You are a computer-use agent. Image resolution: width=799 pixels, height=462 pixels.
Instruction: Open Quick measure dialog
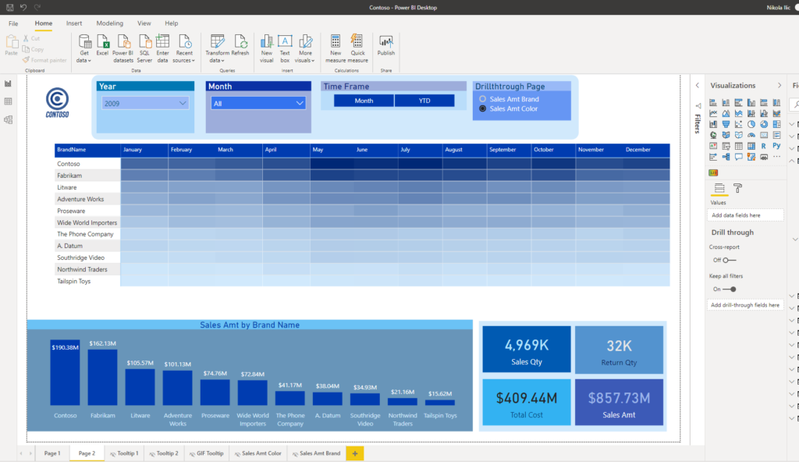pos(357,48)
